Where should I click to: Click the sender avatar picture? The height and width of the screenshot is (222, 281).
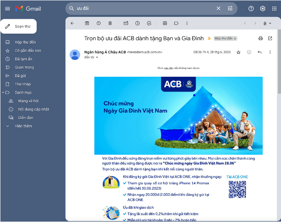coord(75,55)
